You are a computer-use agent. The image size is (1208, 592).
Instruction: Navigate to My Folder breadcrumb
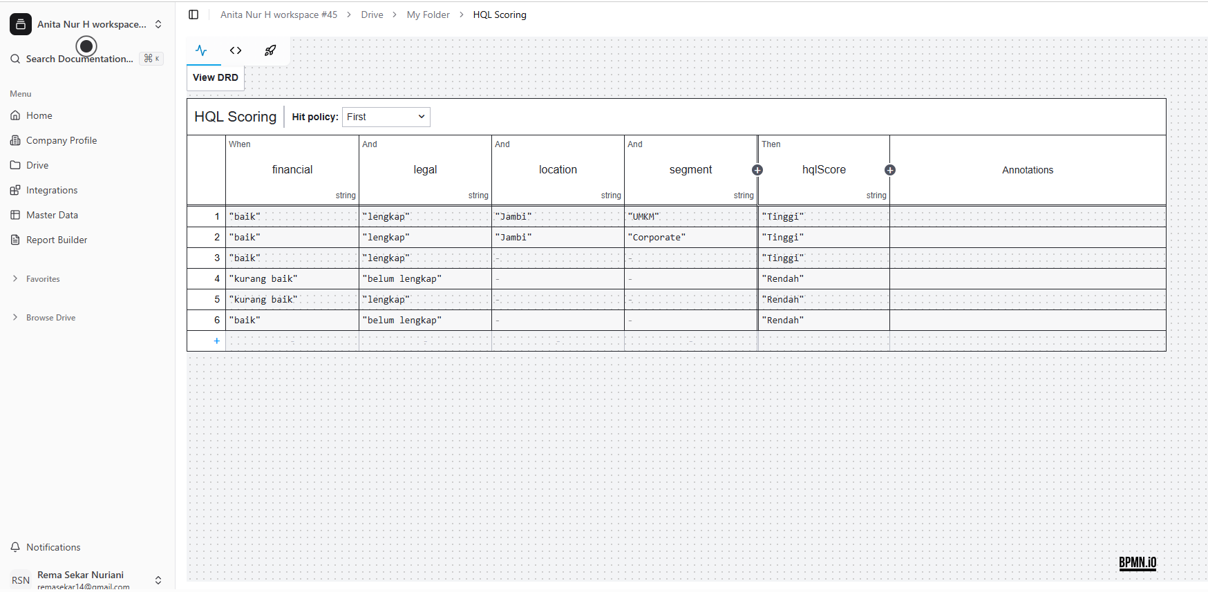[x=428, y=15]
